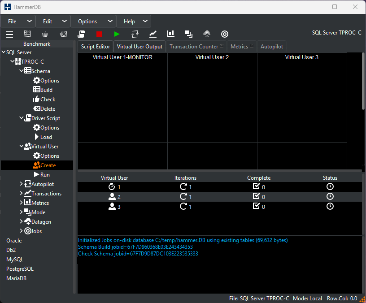Click the Schema Build jobid log line
Image resolution: width=366 pixels, height=303 pixels.
pyautogui.click(x=135, y=247)
